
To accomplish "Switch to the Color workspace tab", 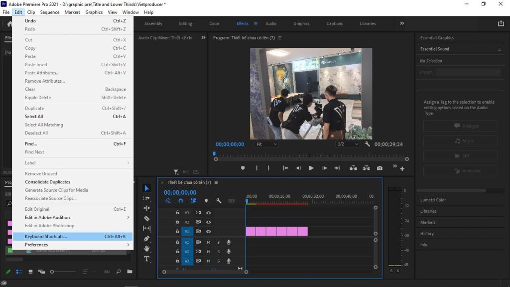I will tap(214, 23).
